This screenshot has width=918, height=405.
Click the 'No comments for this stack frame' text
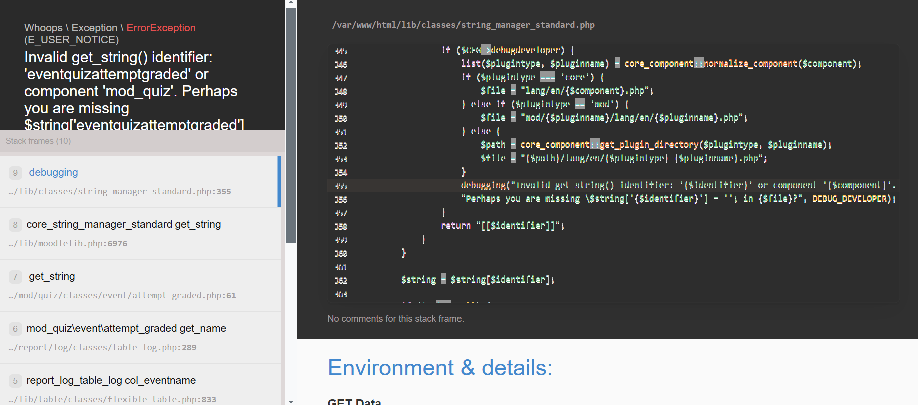pyautogui.click(x=395, y=319)
